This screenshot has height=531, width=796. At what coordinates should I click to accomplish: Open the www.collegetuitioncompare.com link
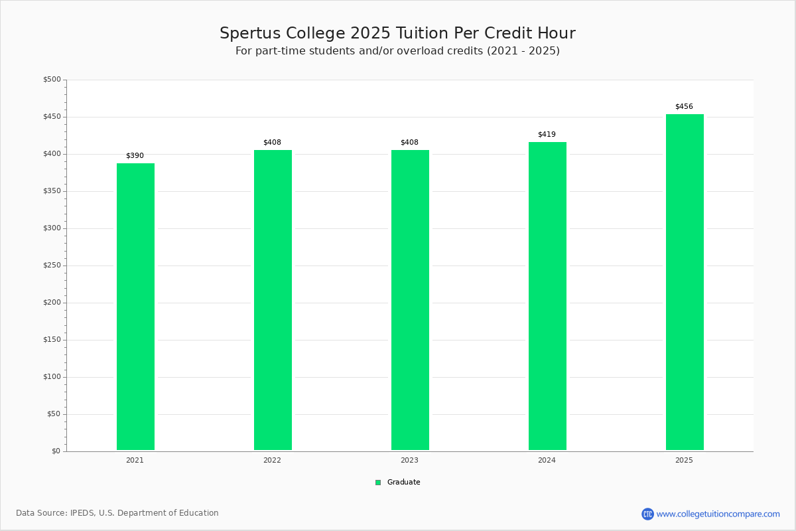click(x=718, y=514)
